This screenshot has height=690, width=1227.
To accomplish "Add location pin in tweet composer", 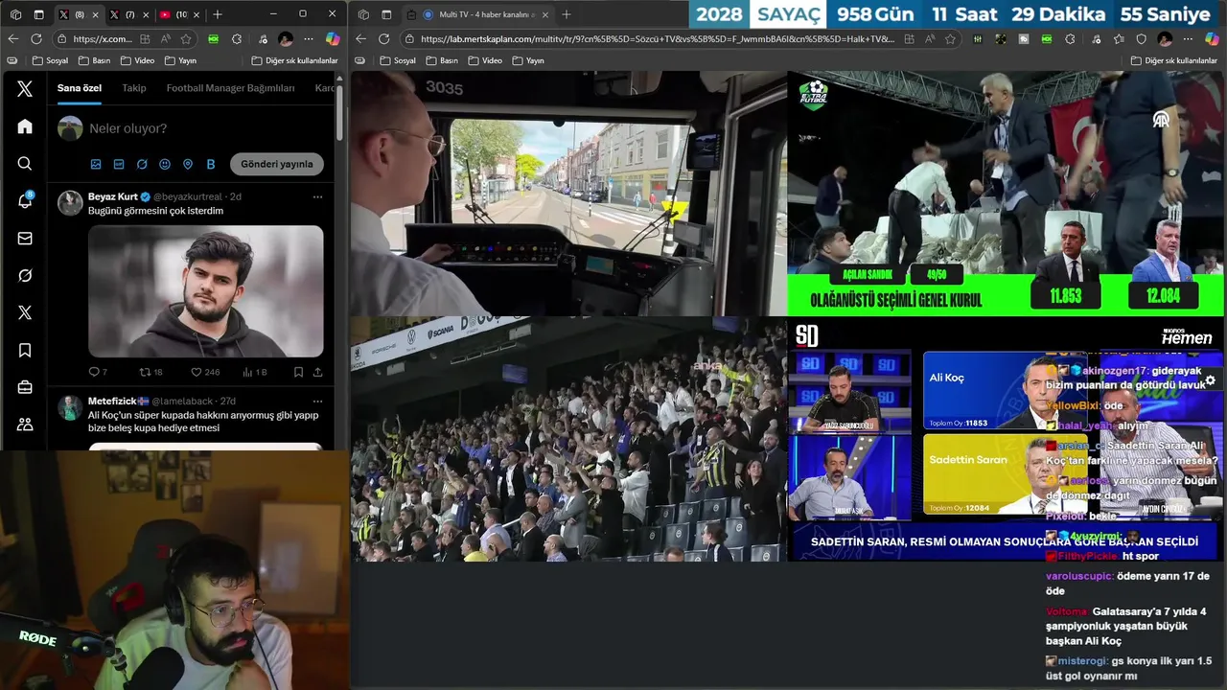I will click(188, 164).
